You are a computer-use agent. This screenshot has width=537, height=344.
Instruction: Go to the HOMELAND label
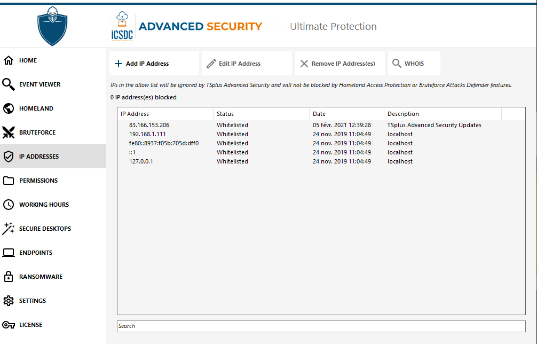pos(36,108)
